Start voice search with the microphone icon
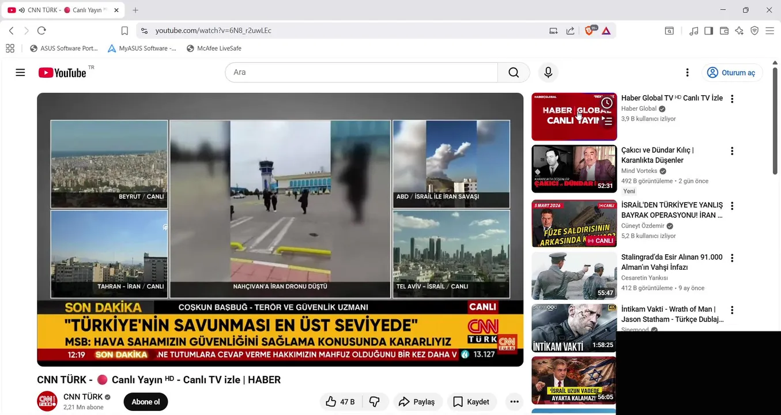 click(x=548, y=73)
